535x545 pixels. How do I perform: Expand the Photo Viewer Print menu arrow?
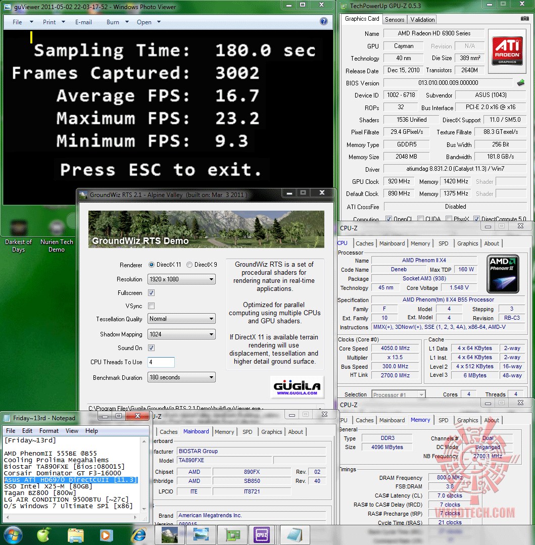tap(63, 22)
